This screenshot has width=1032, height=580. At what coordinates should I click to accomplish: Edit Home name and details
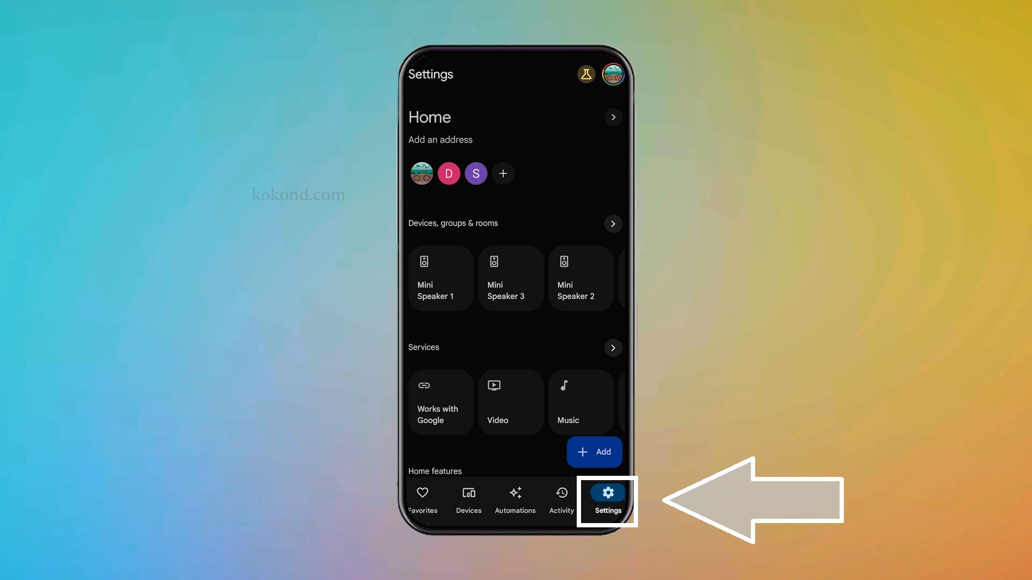[x=611, y=118]
